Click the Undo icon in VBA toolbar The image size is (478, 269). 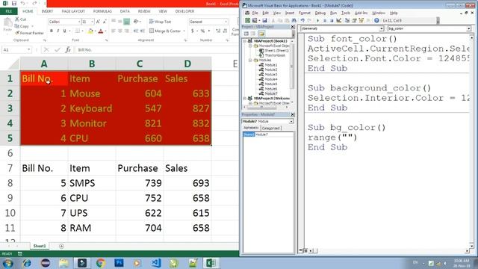[x=302, y=20]
